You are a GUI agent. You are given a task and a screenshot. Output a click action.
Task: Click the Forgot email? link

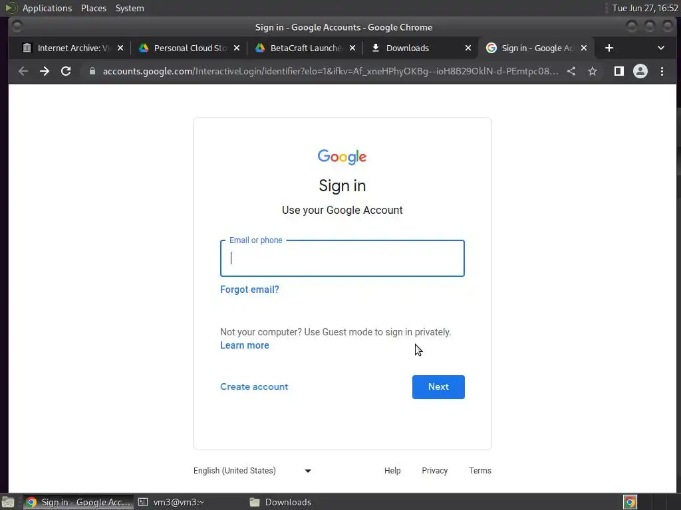(249, 290)
